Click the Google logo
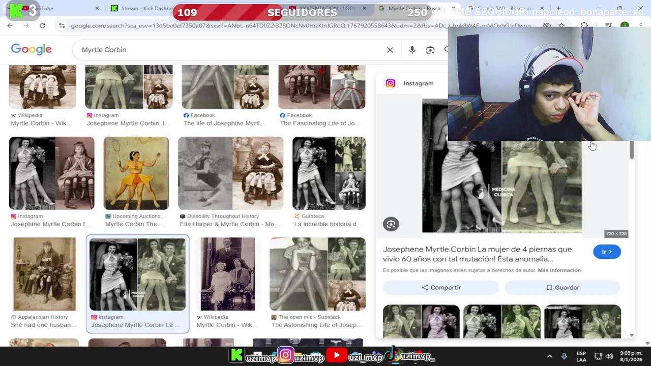This screenshot has height=366, width=651. (x=31, y=49)
